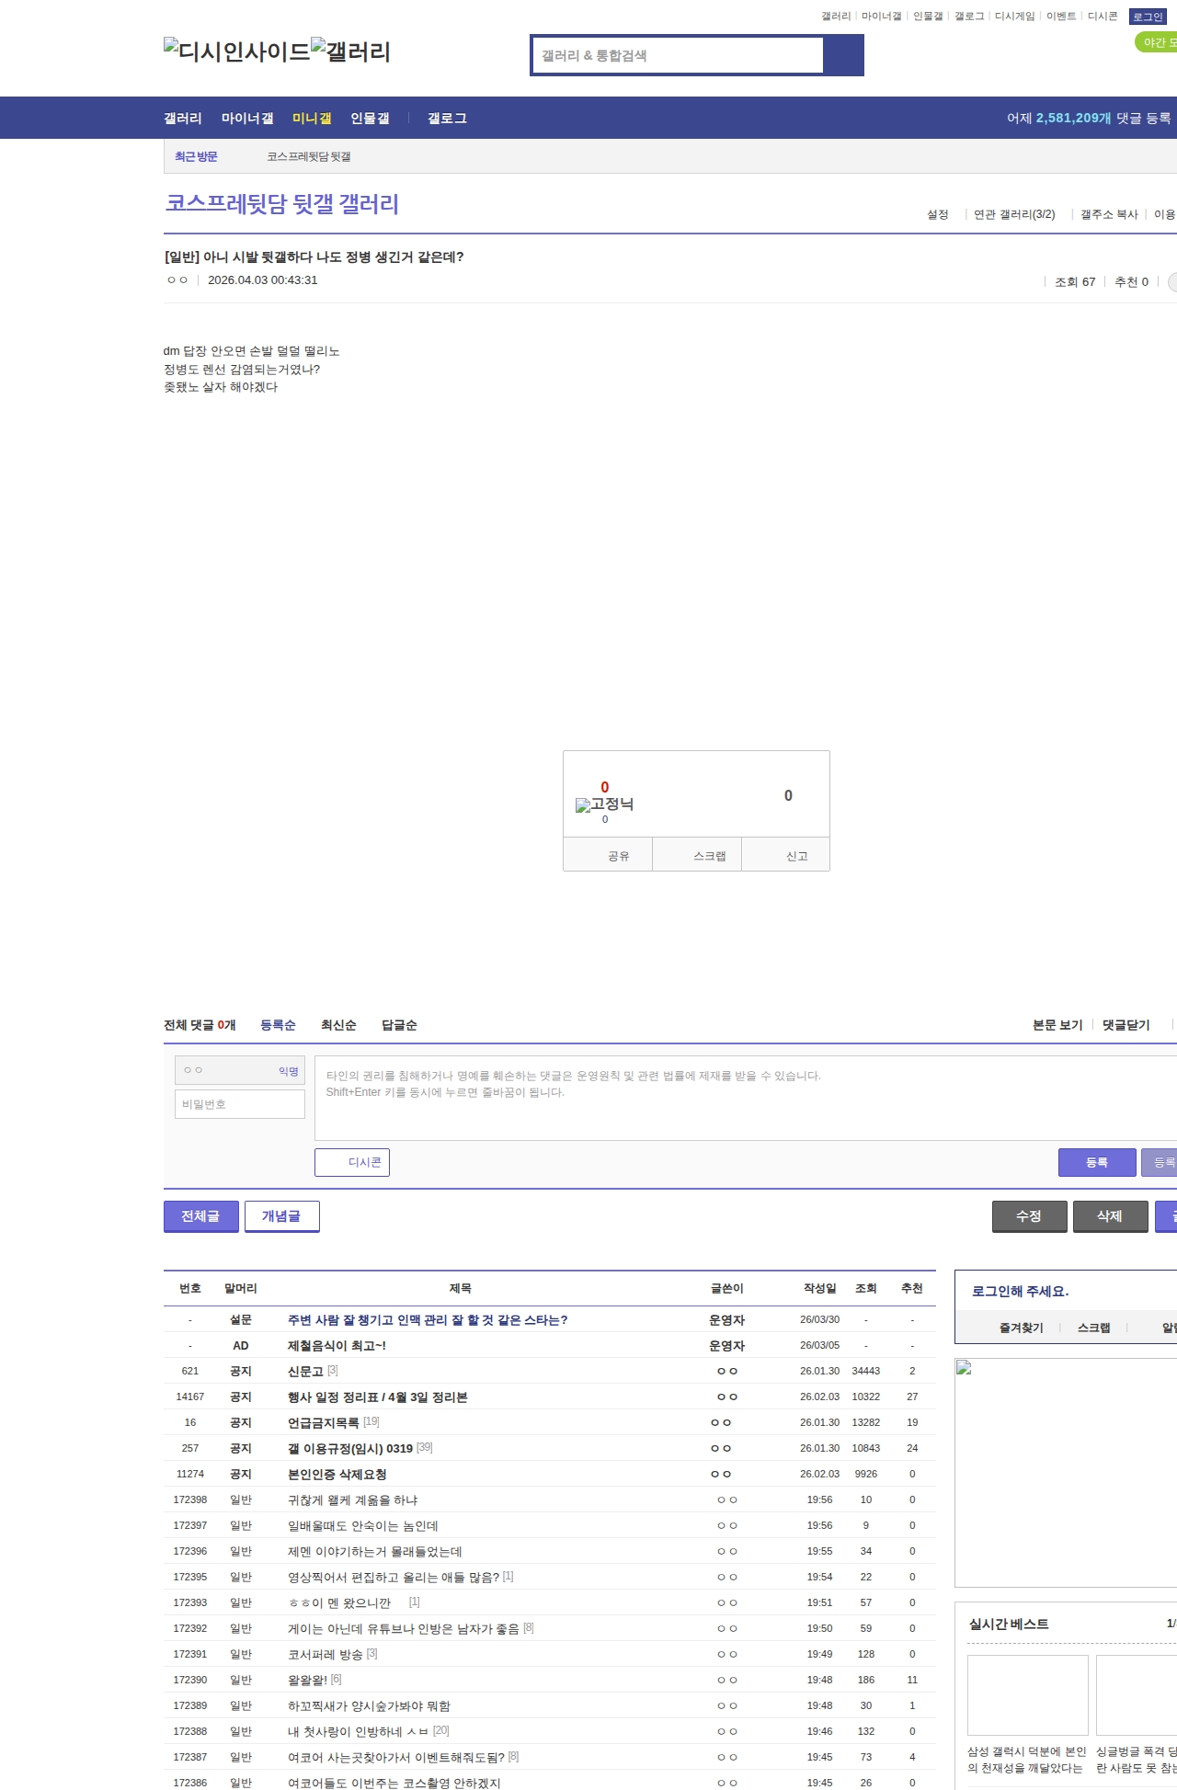Click the comment text area
Viewport: 1177px width, 1790px height.
pyautogui.click(x=746, y=1098)
